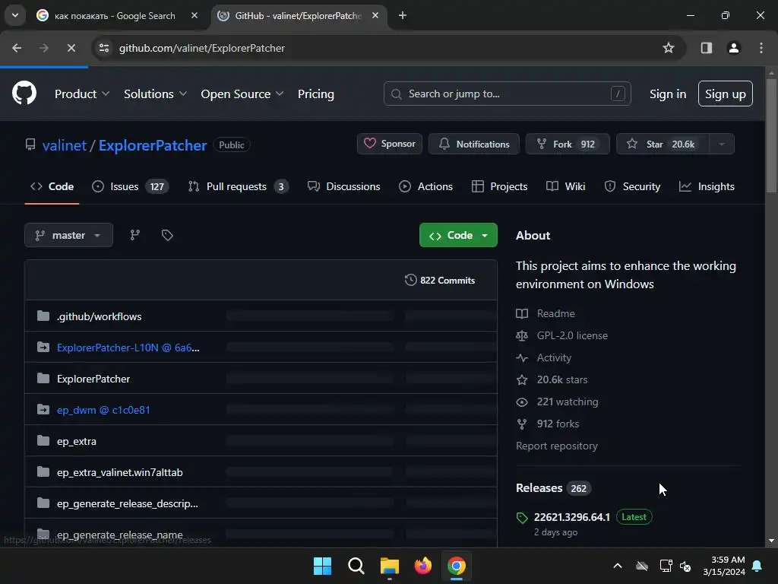Open tab search chevron in Chrome

[x=15, y=15]
